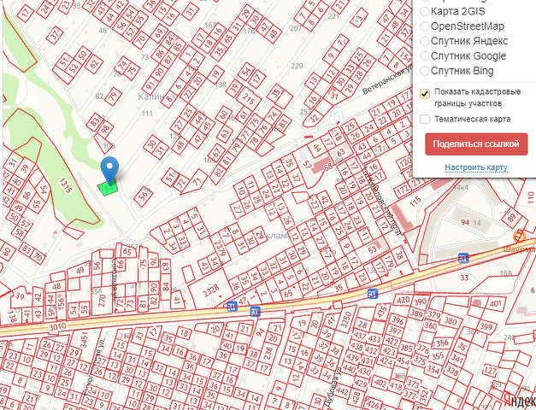Click cadastral parcel 2328
Viewport: 536px width, 410px height.
(x=211, y=290)
